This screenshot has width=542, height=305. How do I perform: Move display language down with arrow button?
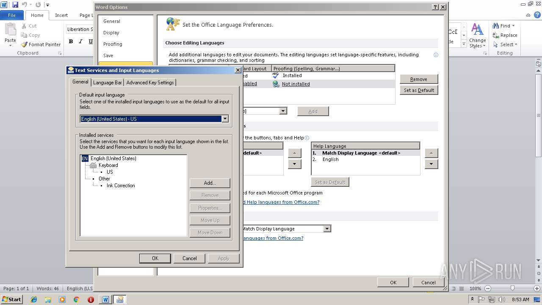click(295, 164)
